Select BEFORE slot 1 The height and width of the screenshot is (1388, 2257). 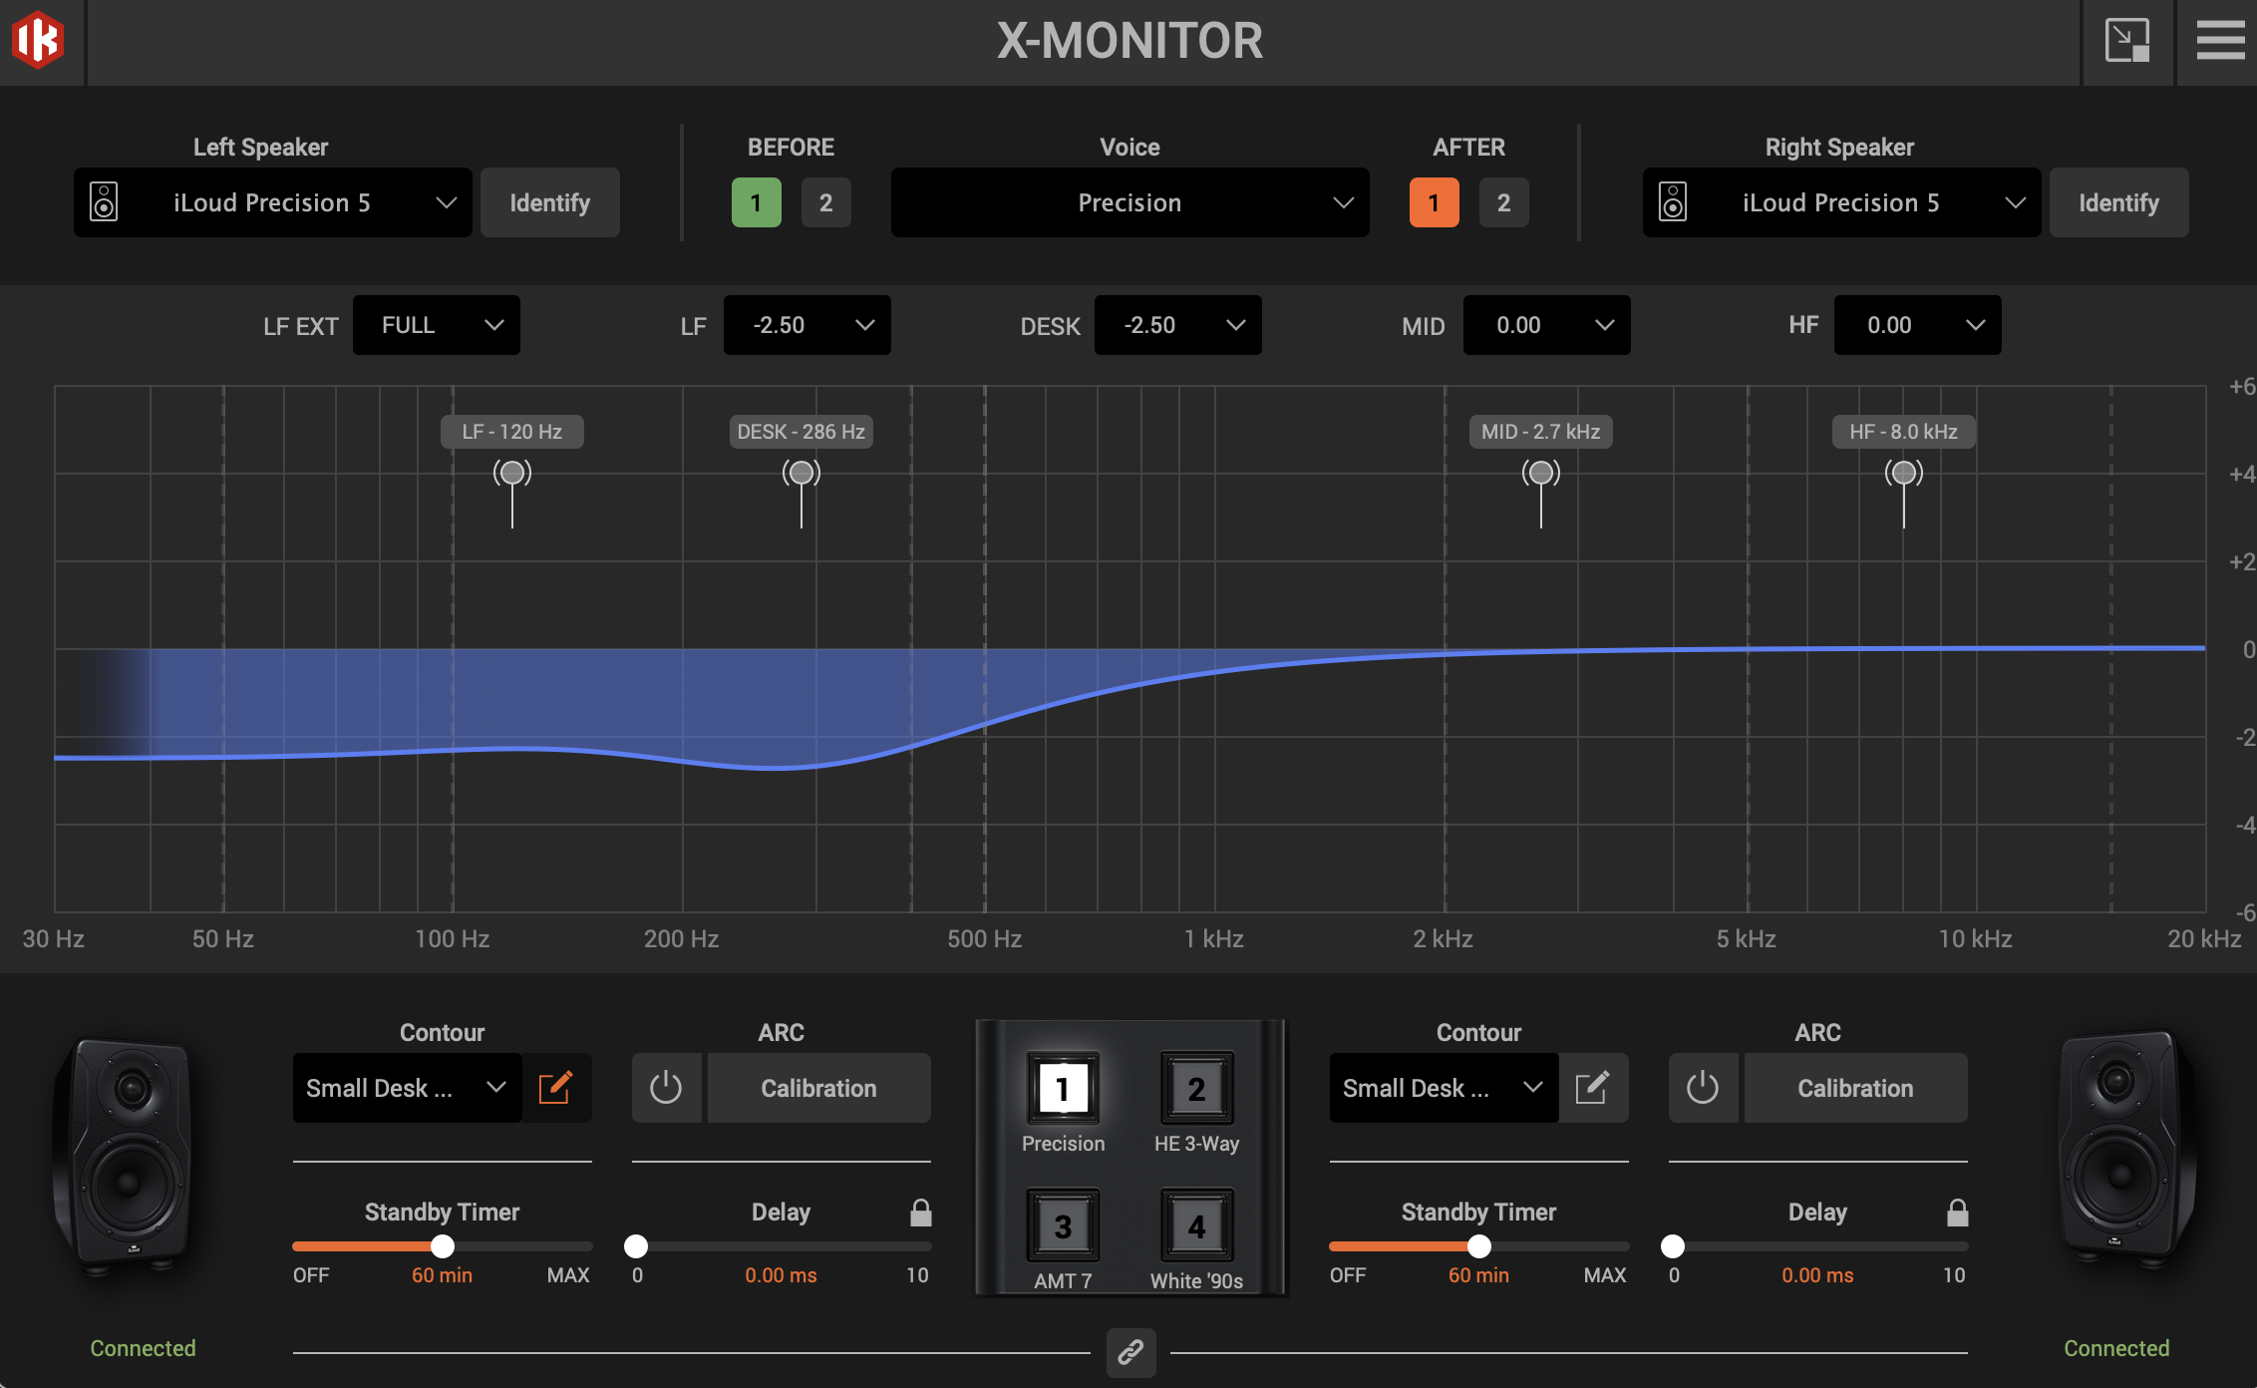(x=756, y=202)
